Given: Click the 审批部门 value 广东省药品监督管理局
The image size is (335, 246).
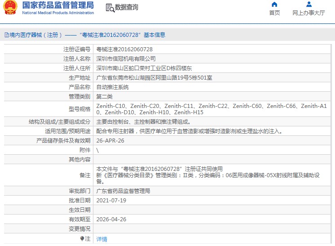Looking at the screenshot, I should [x=123, y=191].
